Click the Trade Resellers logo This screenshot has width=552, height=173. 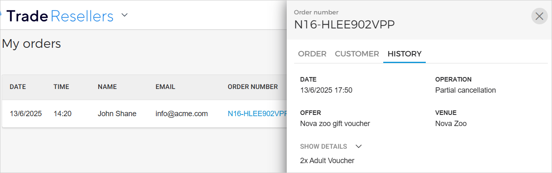tap(60, 16)
